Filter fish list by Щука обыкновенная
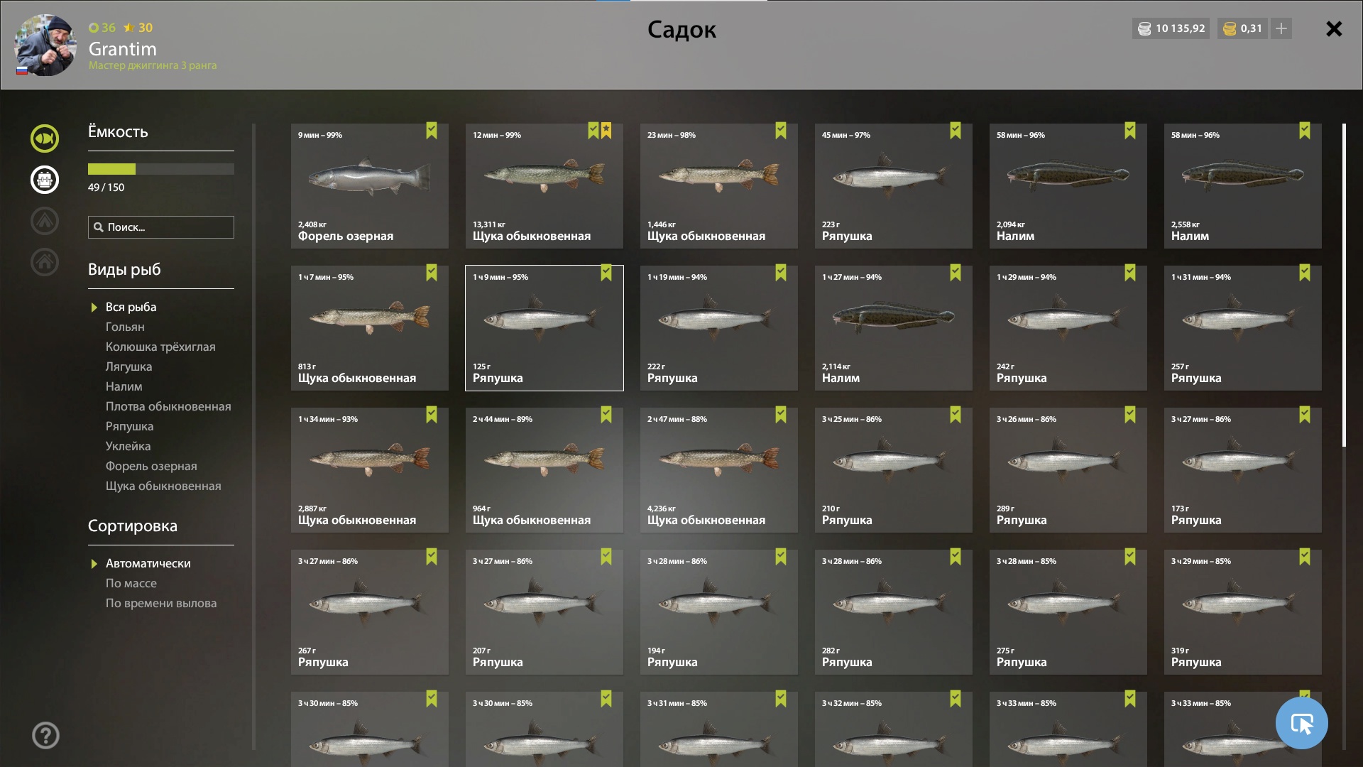 163,486
